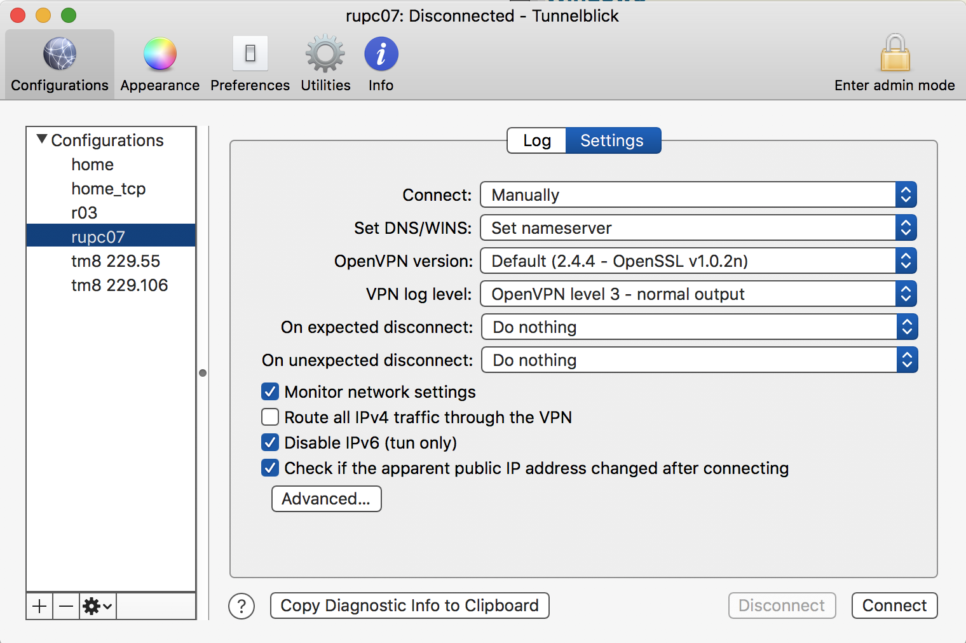This screenshot has width=966, height=643.
Task: Open the Appearance color wheel pane
Action: click(160, 64)
